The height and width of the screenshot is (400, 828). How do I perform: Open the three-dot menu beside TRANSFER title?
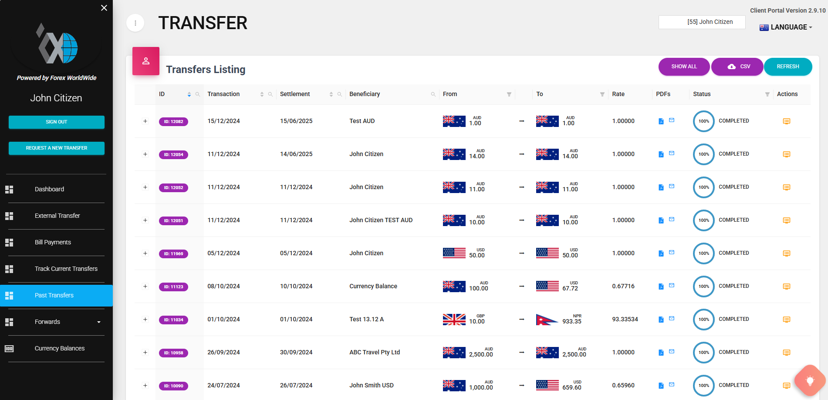(135, 23)
